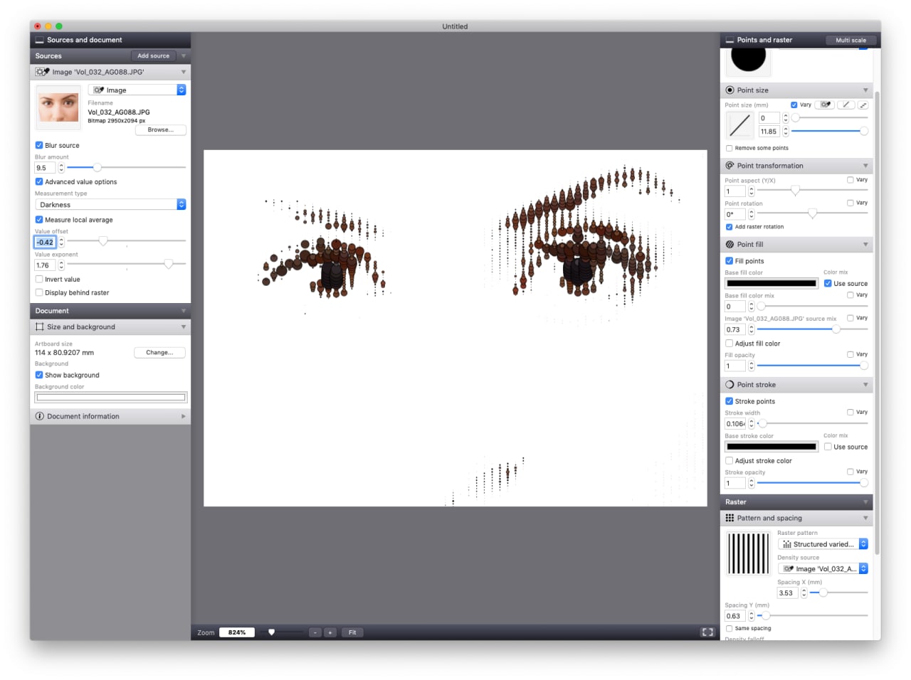
Task: Collapse the Point stroke section arrow
Action: [x=865, y=385]
